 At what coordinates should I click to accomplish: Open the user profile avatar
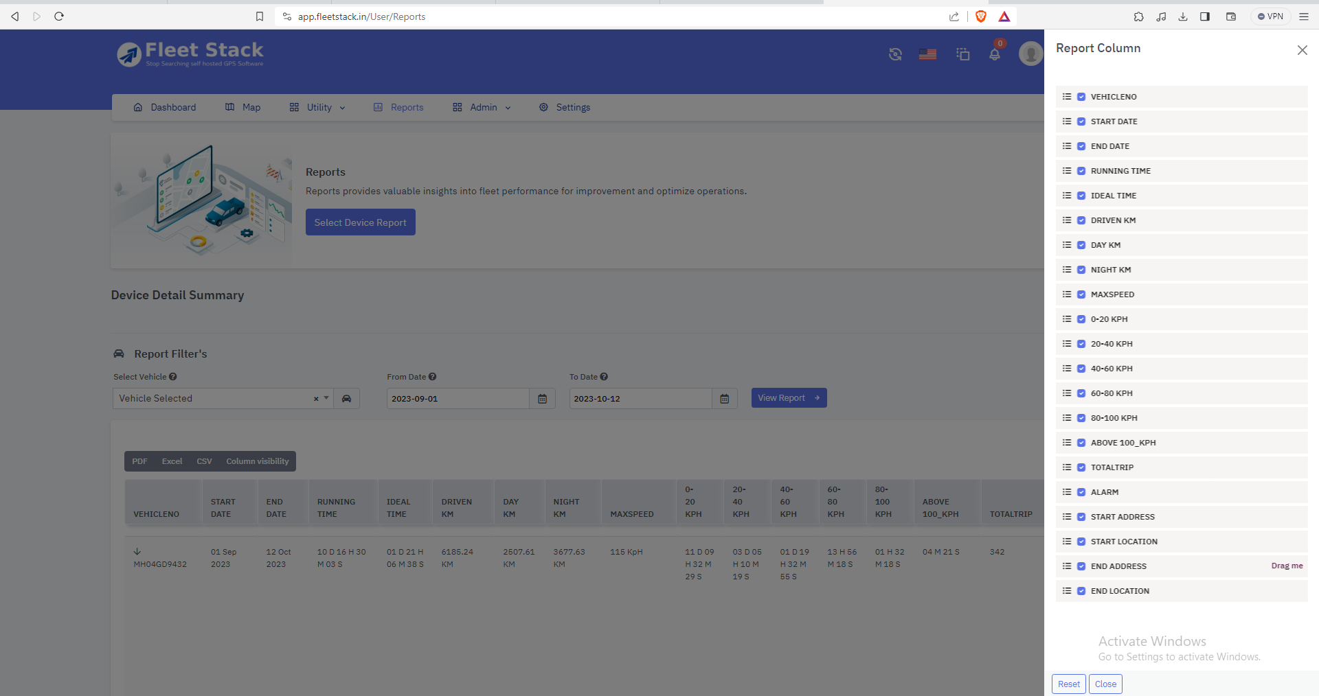1030,54
